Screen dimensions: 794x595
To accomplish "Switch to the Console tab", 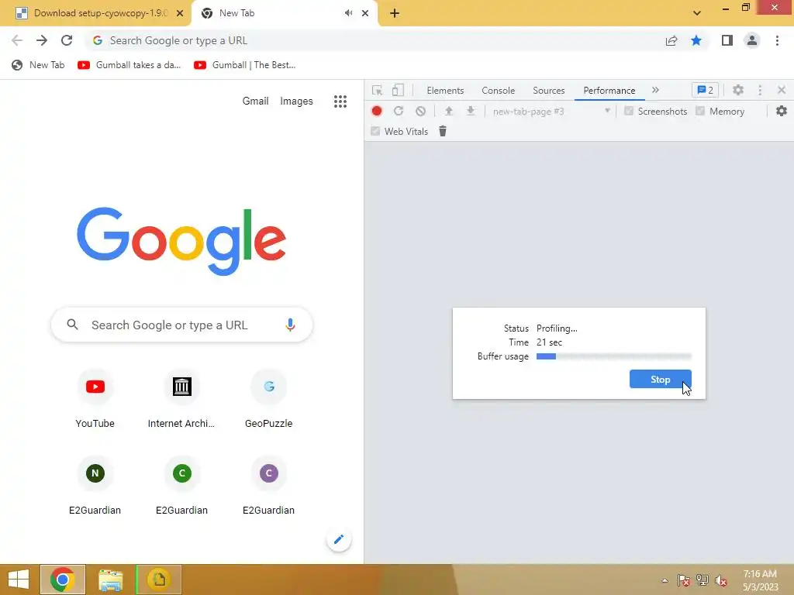I will point(499,91).
